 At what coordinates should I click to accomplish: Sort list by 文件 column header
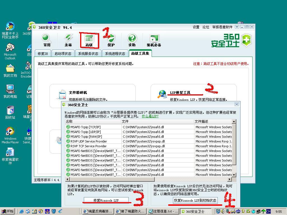tap(158, 121)
